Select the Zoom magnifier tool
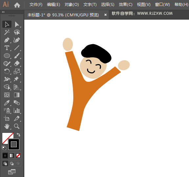The image size is (189, 177). pos(17,126)
